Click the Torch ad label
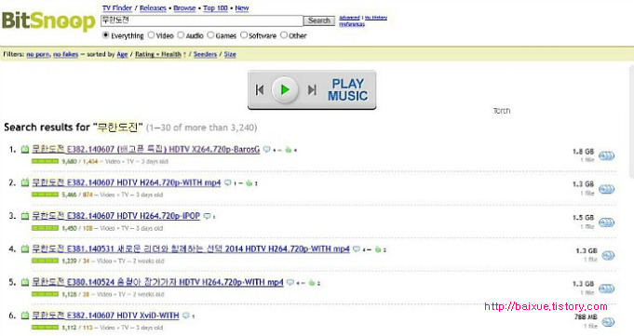 point(502,111)
